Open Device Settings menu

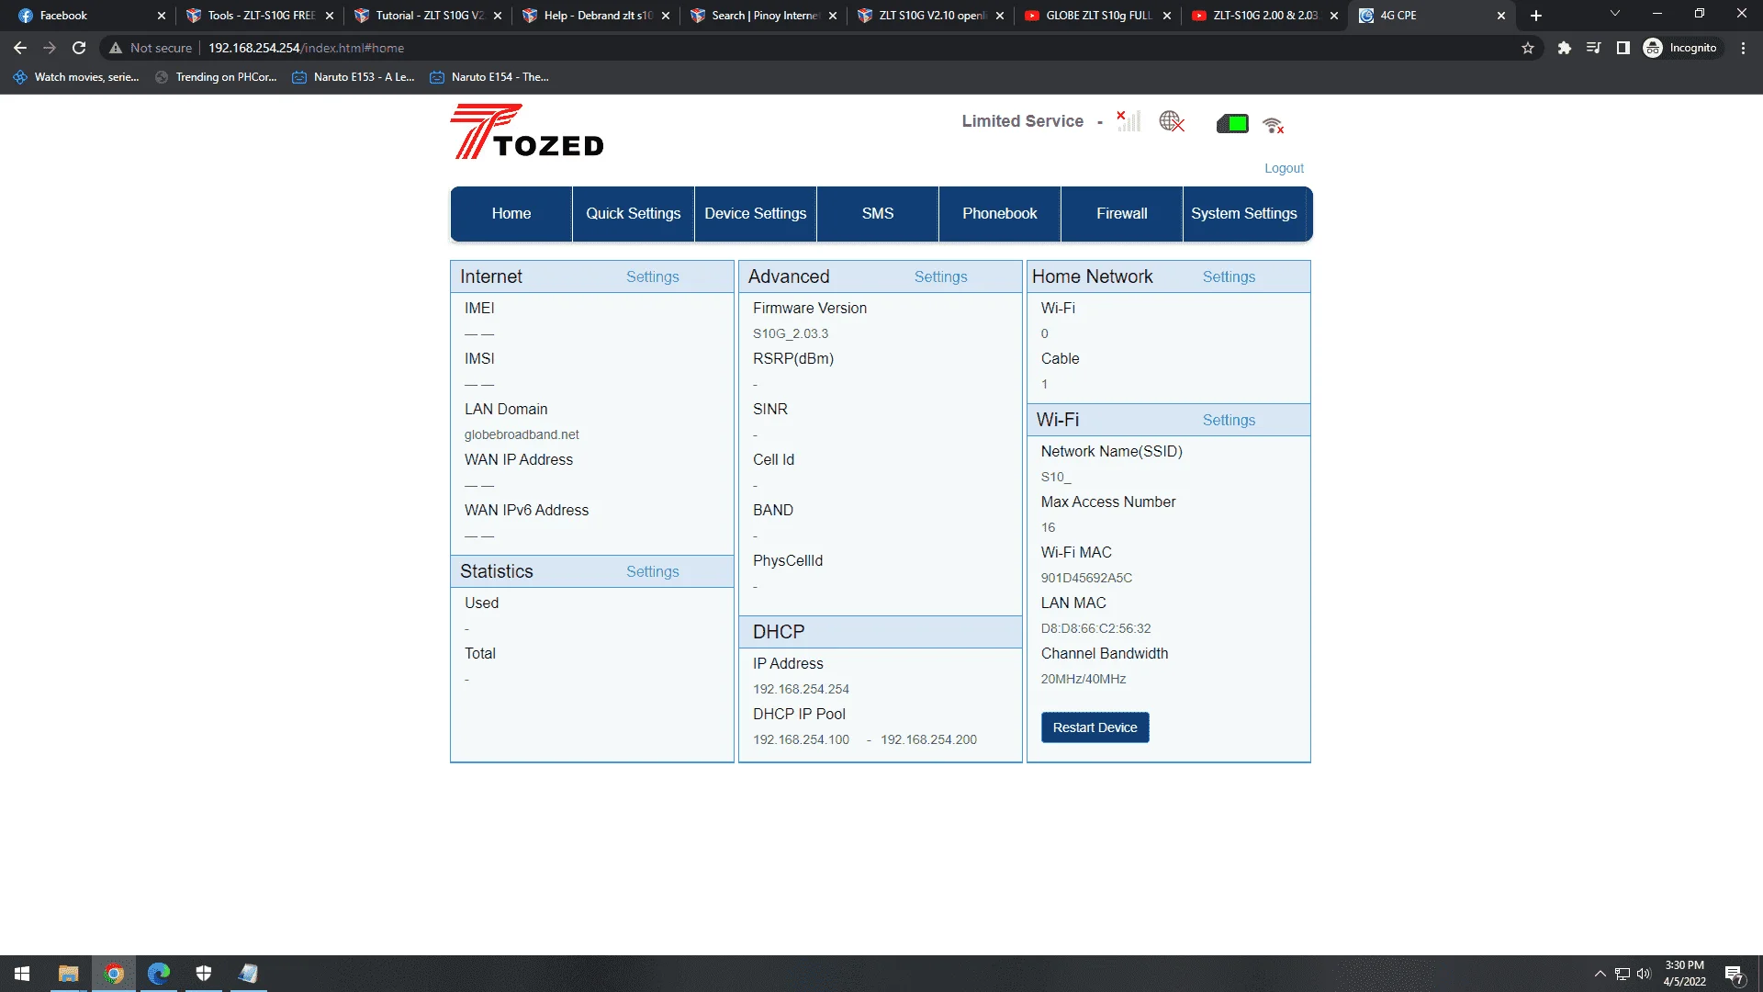[x=756, y=214]
